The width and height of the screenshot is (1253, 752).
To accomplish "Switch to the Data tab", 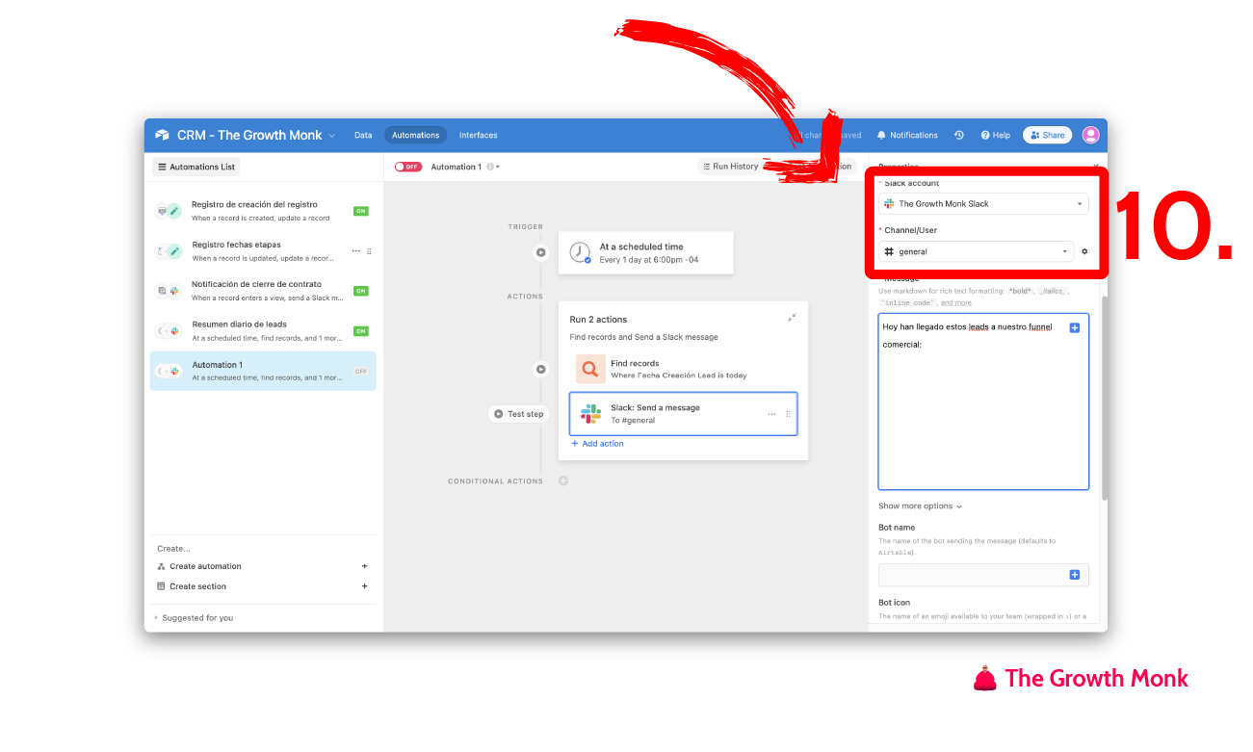I will click(x=363, y=136).
